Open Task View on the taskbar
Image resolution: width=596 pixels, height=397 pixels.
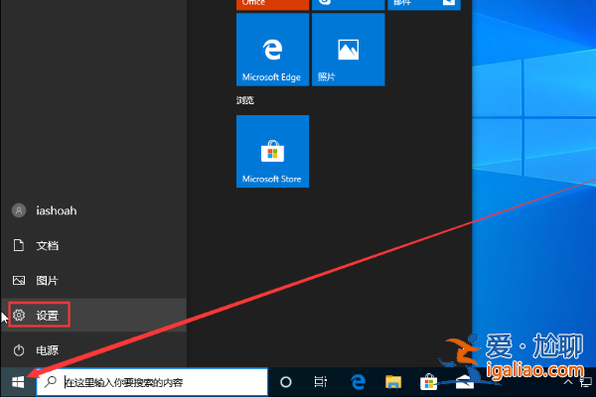pyautogui.click(x=321, y=382)
